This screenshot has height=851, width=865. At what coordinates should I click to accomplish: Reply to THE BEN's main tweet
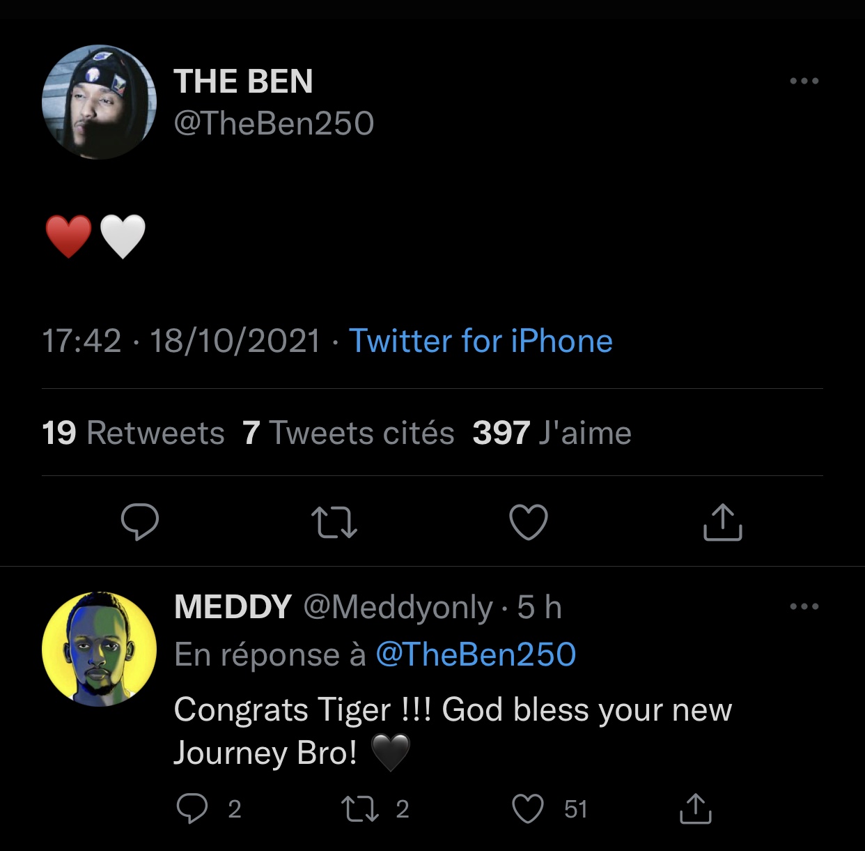(x=140, y=522)
